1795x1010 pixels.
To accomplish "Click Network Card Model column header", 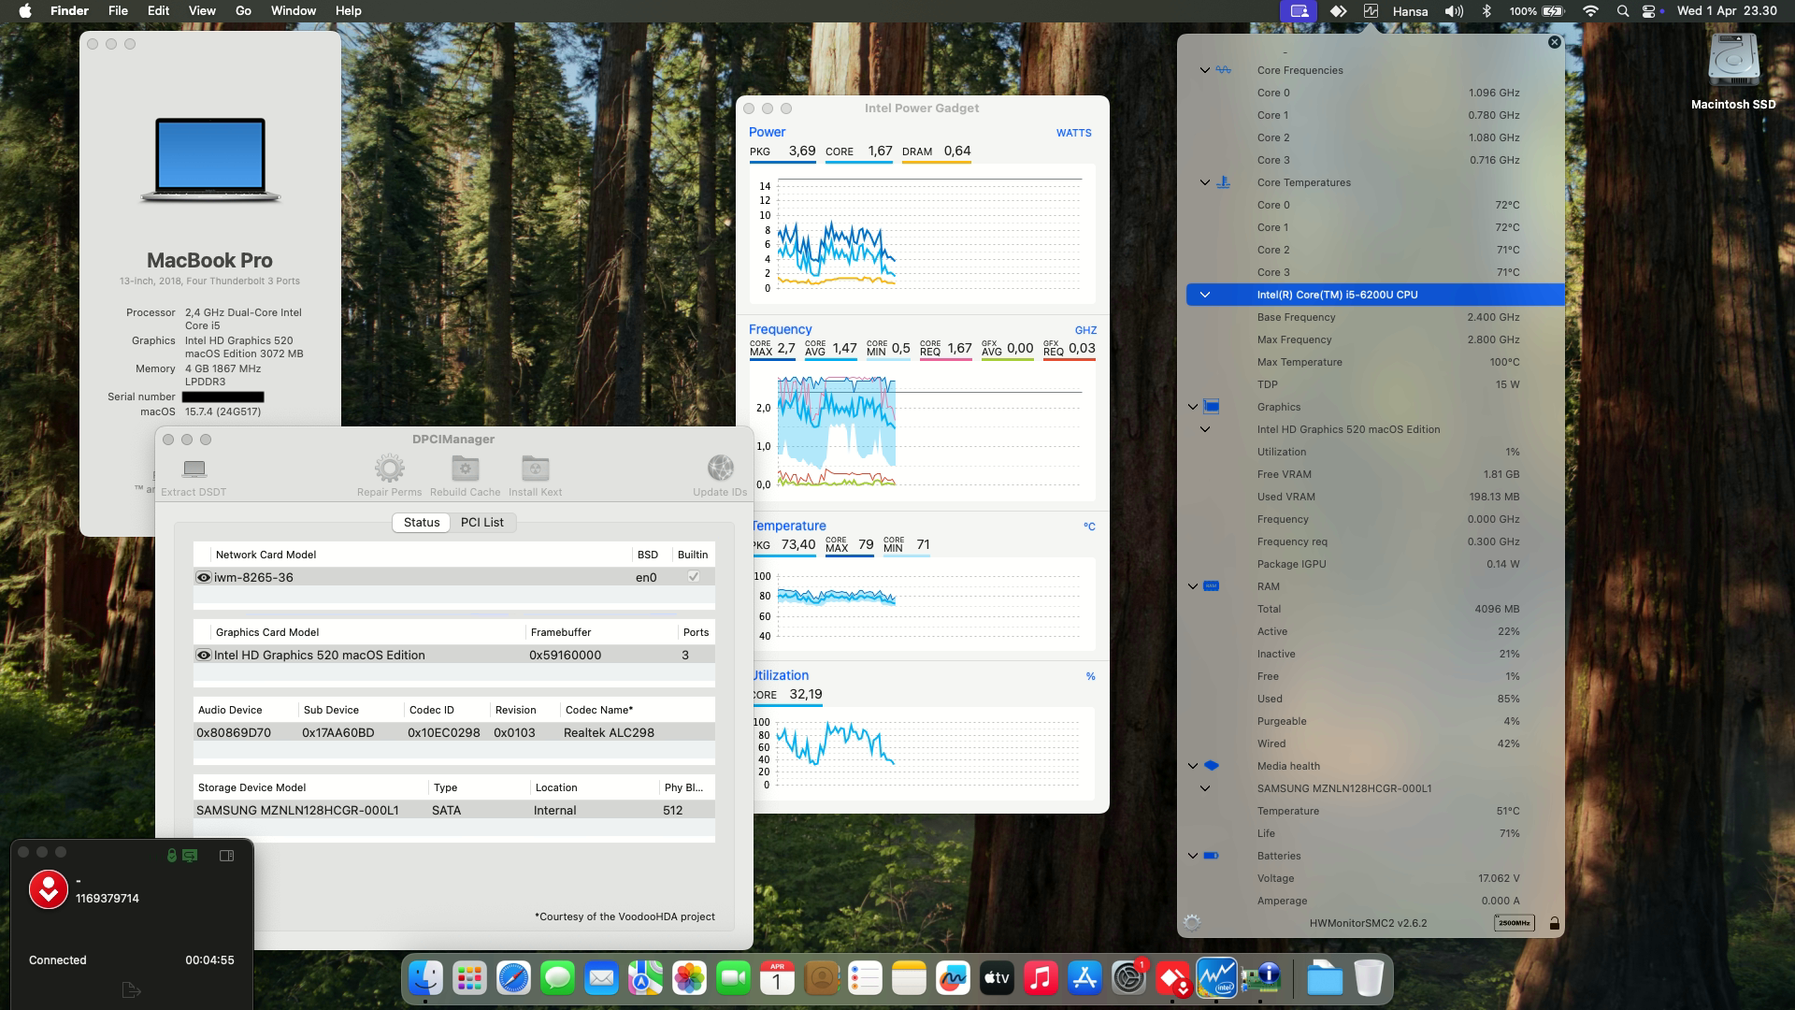I will click(266, 555).
